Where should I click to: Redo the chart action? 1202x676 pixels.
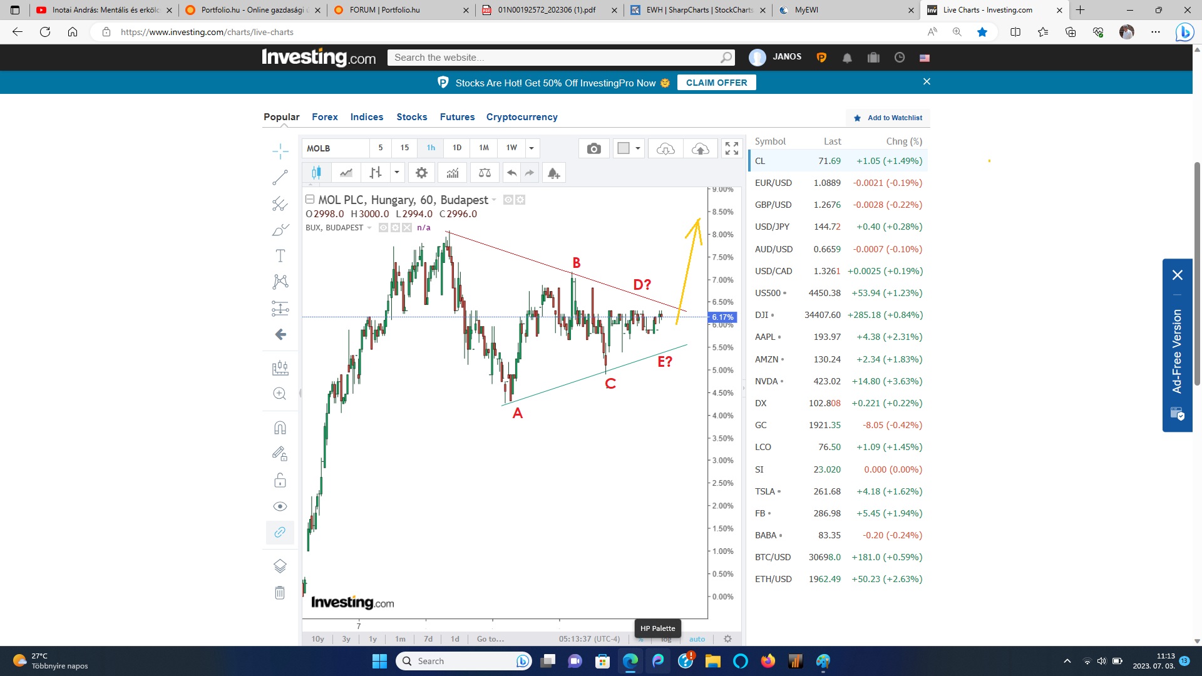pyautogui.click(x=530, y=173)
